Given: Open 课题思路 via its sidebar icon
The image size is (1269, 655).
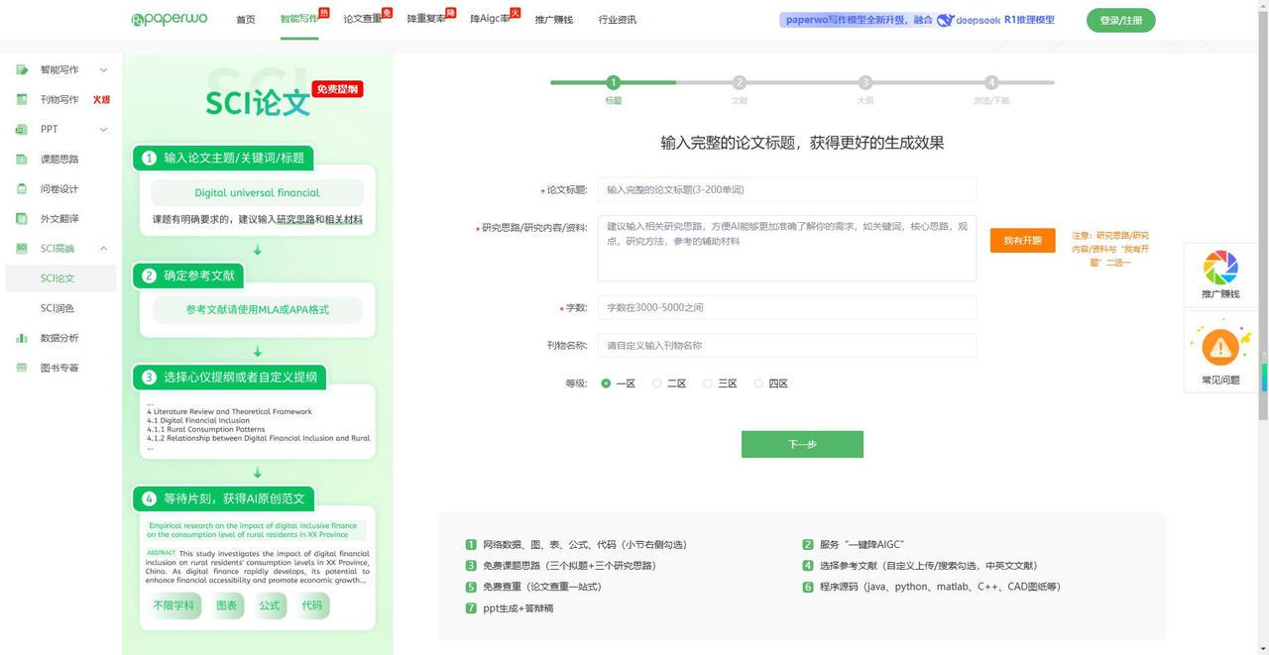Looking at the screenshot, I should click(21, 160).
